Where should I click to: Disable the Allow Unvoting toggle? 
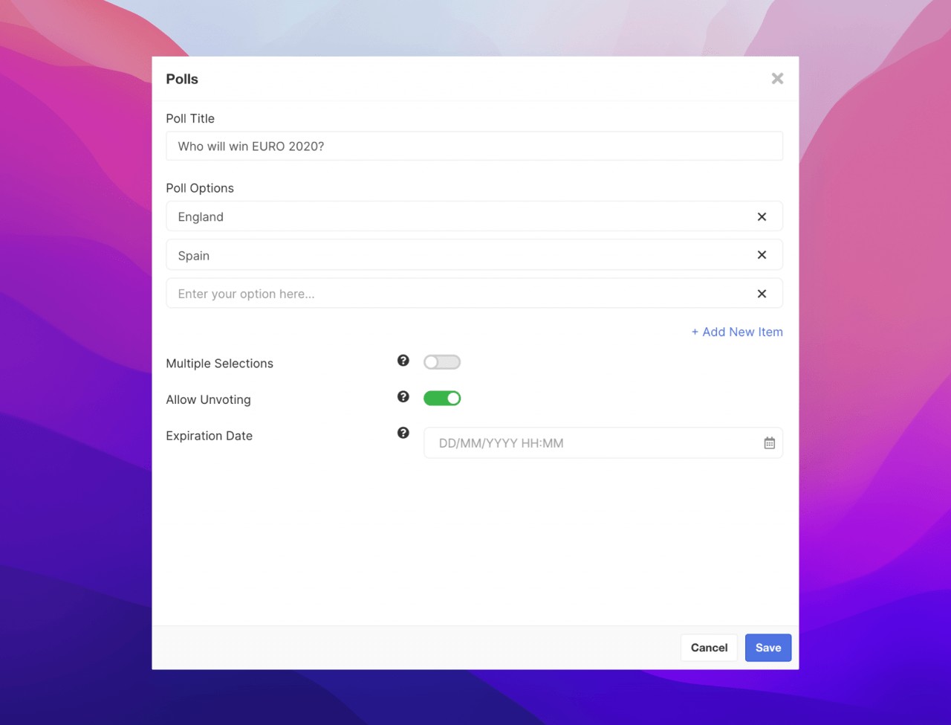[x=442, y=399]
